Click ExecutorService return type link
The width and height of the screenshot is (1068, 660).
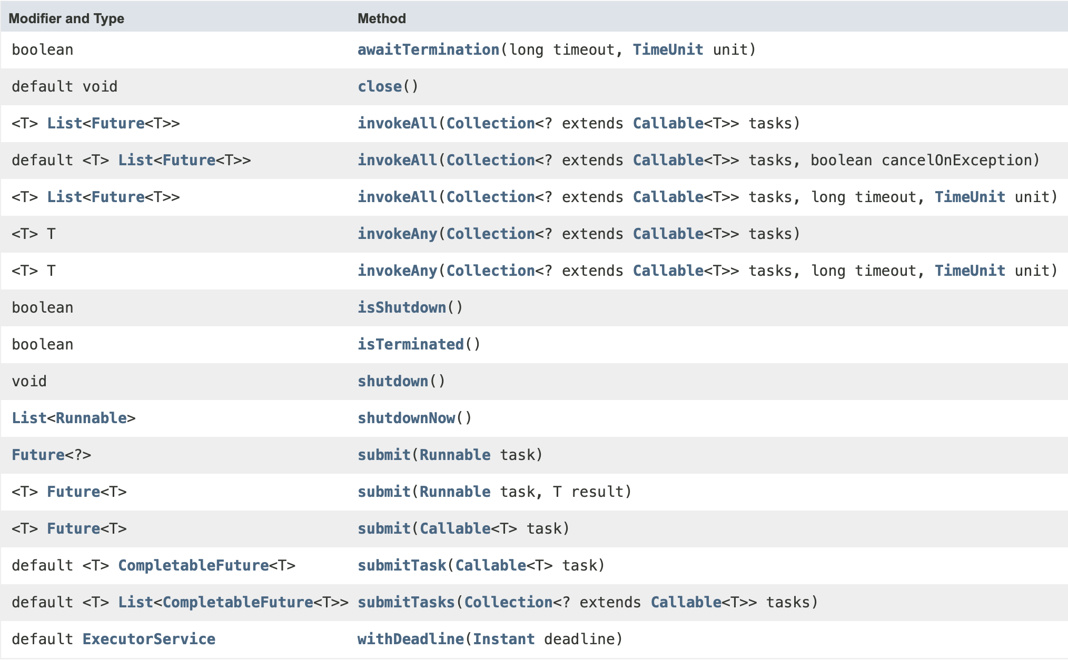coord(149,639)
